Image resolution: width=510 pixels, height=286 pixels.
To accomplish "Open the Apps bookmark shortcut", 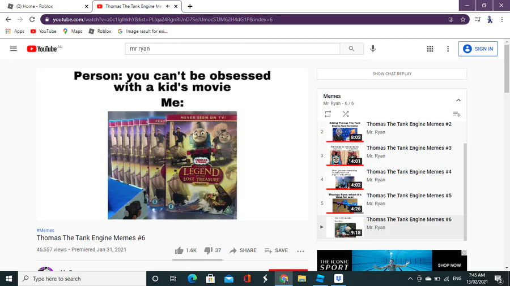I will [15, 31].
